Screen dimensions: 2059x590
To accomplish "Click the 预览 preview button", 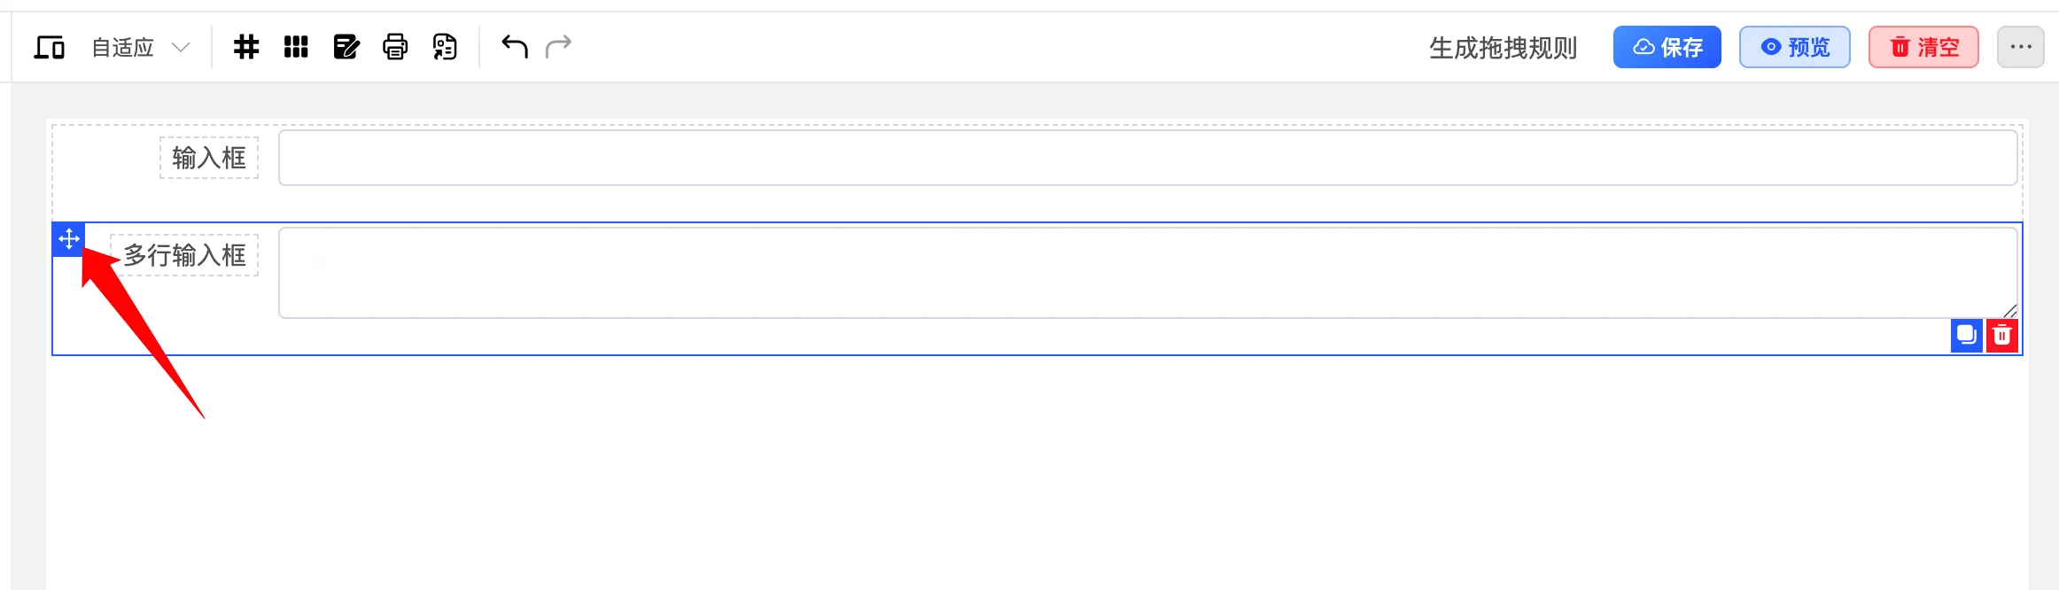I will coord(1794,47).
